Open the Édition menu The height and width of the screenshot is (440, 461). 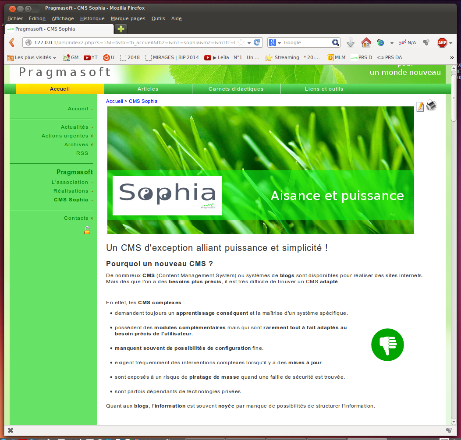[x=37, y=18]
